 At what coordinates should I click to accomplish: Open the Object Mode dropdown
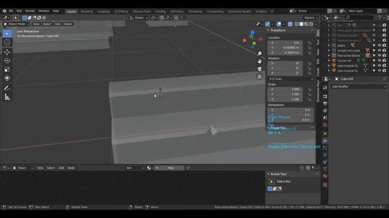pyautogui.click(x=16, y=24)
